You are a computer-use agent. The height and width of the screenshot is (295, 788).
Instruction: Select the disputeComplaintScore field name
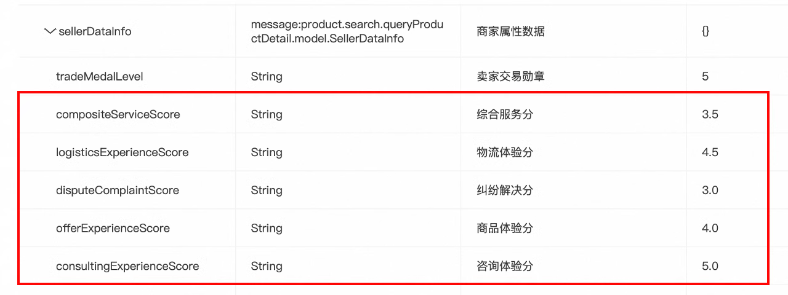(117, 191)
